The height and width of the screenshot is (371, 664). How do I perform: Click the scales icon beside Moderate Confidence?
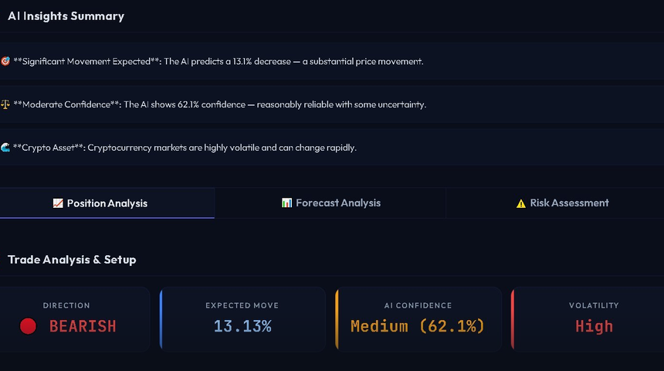click(5, 104)
